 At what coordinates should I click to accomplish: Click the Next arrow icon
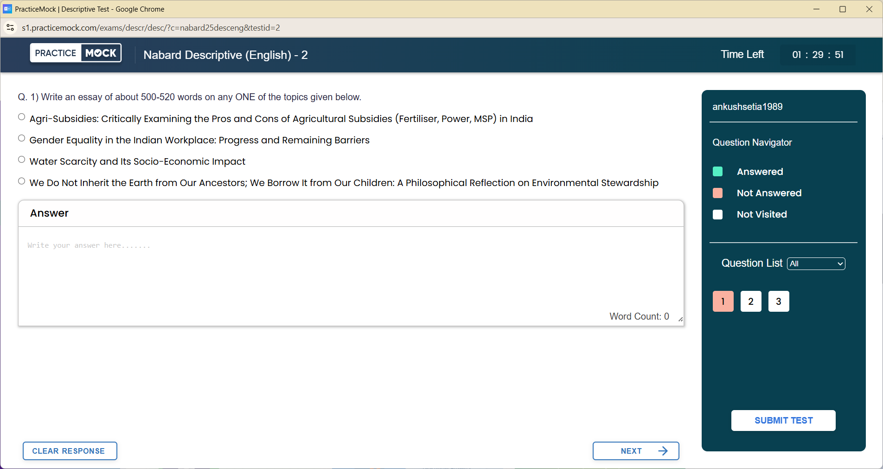coord(663,450)
